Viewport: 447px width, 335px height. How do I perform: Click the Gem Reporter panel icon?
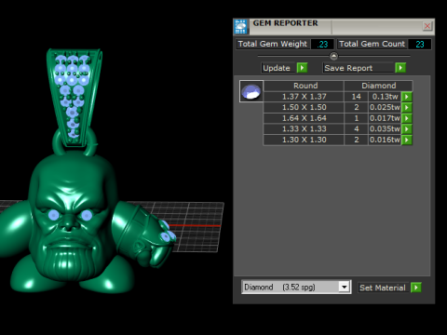(x=241, y=27)
